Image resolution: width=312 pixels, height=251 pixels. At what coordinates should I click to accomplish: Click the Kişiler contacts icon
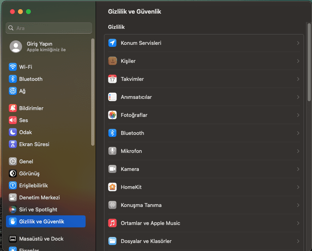(x=112, y=61)
